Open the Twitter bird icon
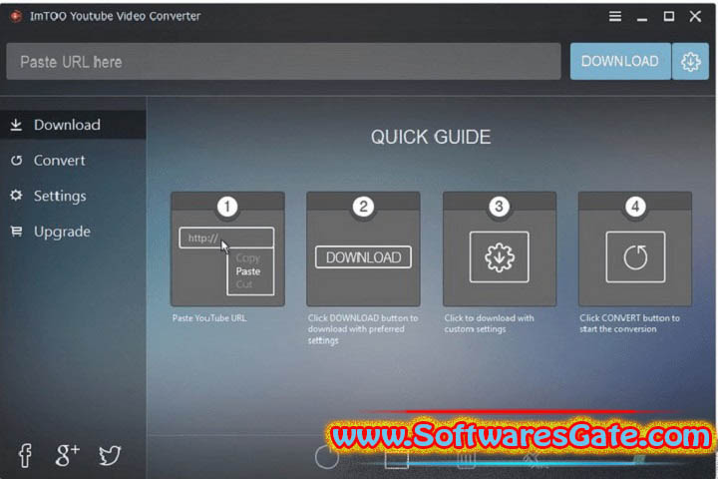718x479 pixels. [x=110, y=455]
